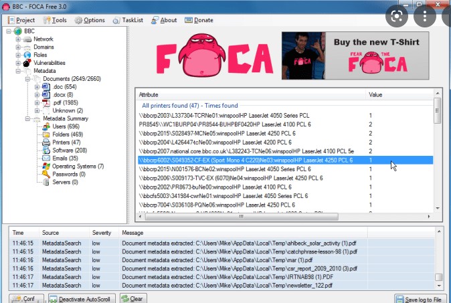Click the FOCA app icon in title bar

(6, 7)
